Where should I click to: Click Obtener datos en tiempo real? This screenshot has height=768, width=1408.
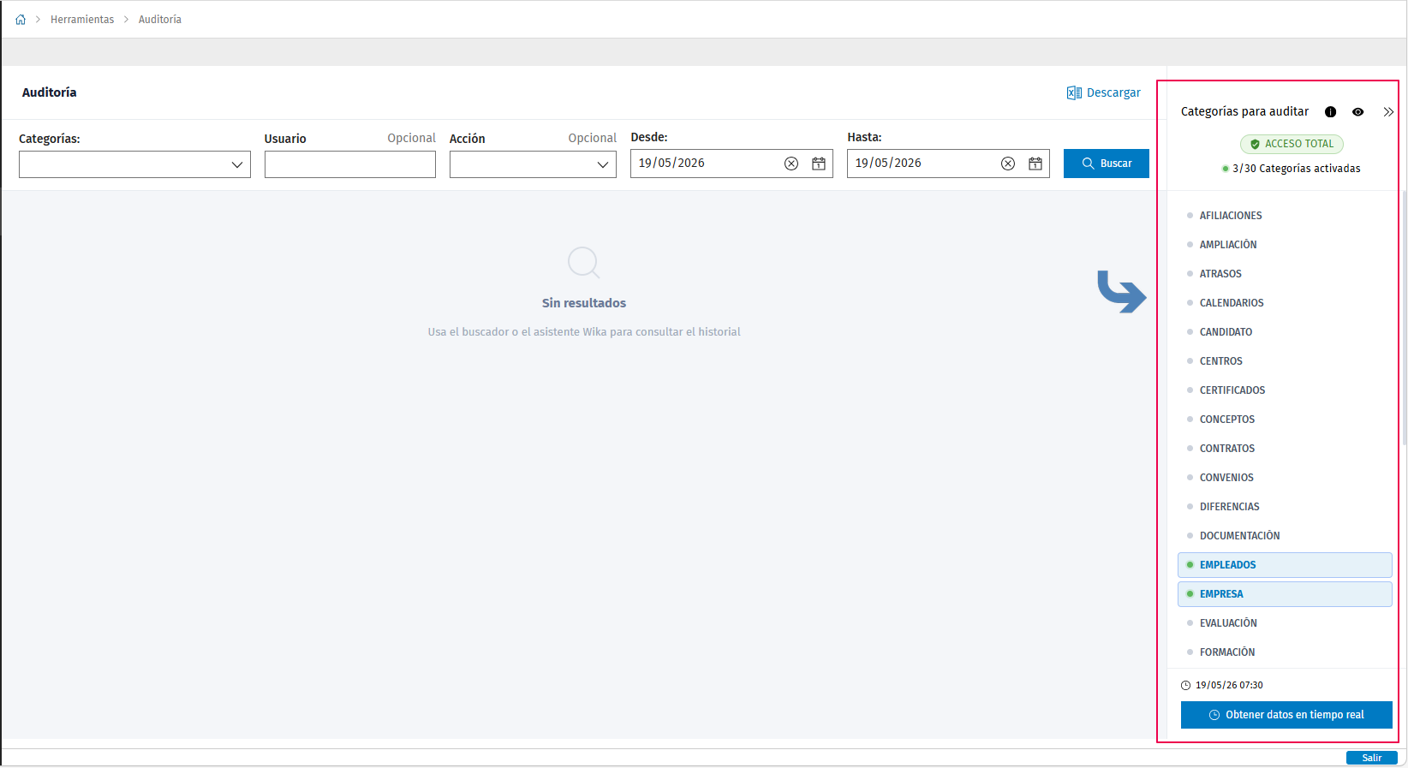[1286, 715]
